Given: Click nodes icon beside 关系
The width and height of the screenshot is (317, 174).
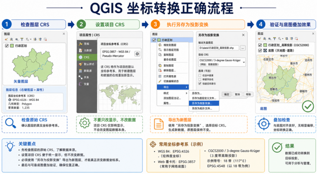Looking at the screenshot, I should coord(80,77).
